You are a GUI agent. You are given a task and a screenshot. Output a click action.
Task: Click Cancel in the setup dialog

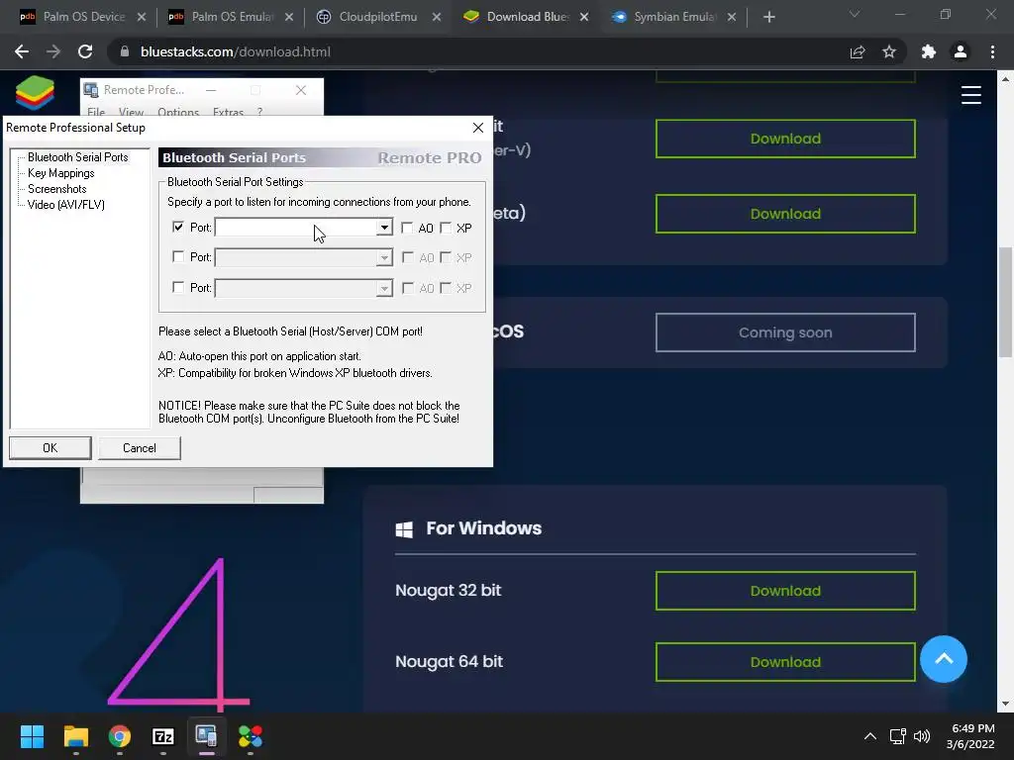tap(139, 448)
